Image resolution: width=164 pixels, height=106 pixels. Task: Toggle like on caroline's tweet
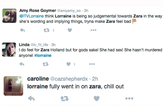97,99
